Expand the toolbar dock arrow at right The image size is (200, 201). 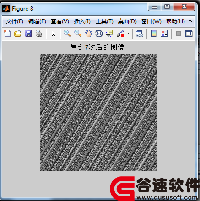(x=191, y=21)
